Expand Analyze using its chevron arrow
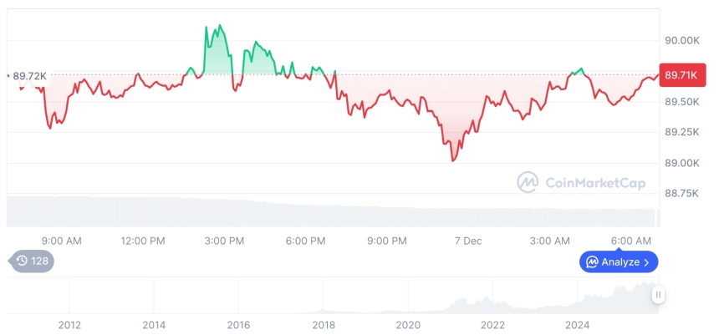 pyautogui.click(x=646, y=262)
